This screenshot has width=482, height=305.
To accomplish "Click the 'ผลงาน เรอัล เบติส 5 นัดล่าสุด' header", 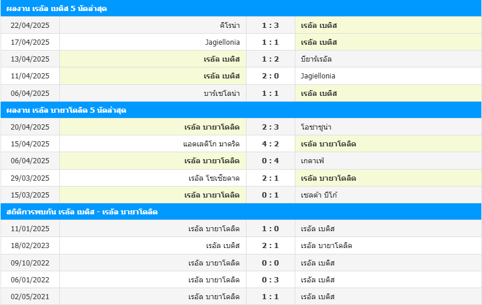I will 241,8.
